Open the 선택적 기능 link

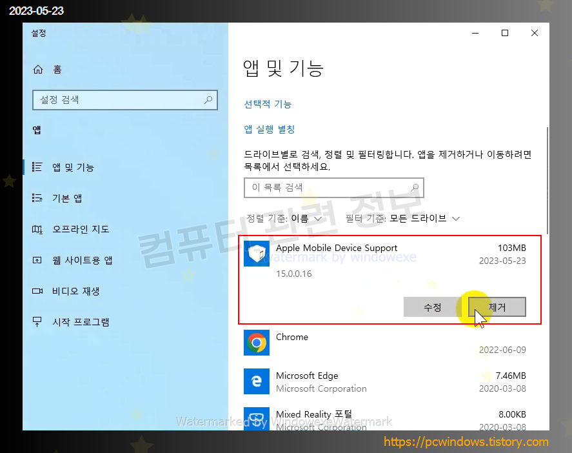tap(268, 105)
